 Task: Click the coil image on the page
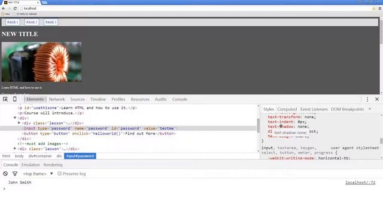(41, 62)
